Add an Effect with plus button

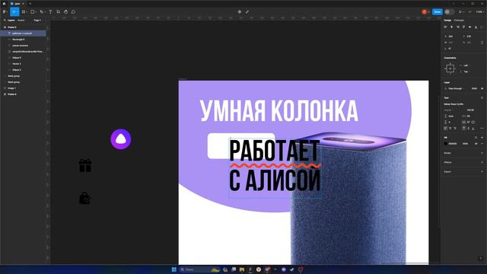click(x=482, y=162)
